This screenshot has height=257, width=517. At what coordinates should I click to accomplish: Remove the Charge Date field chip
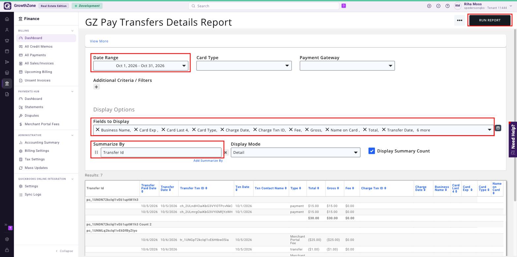click(222, 130)
